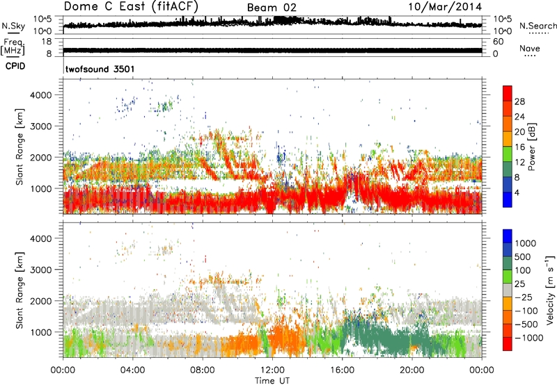Select the gray −25 to 25 Velocity swatch
Screen dimensions: 557x385
pyautogui.click(x=508, y=290)
